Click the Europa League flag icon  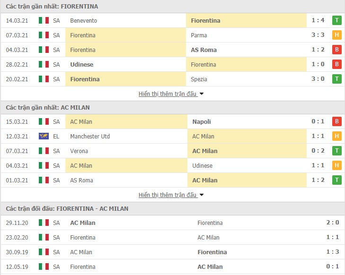point(44,136)
